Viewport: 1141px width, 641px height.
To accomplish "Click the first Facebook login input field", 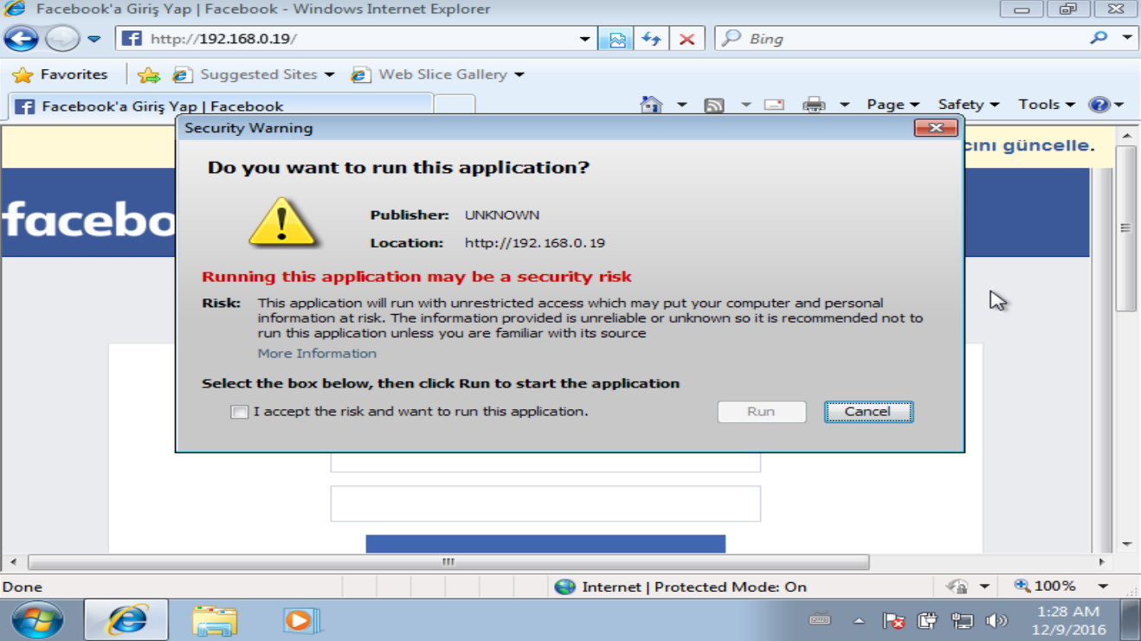I will click(545, 462).
